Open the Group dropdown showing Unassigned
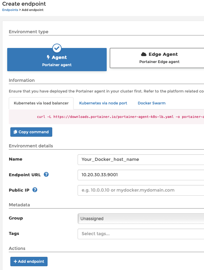204x270 pixels. pos(140,218)
